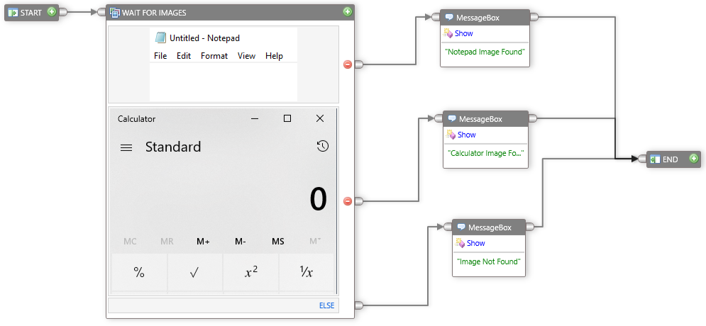The image size is (706, 326).
Task: Select the WAIT FOR IMAGES title
Action: pyautogui.click(x=154, y=13)
